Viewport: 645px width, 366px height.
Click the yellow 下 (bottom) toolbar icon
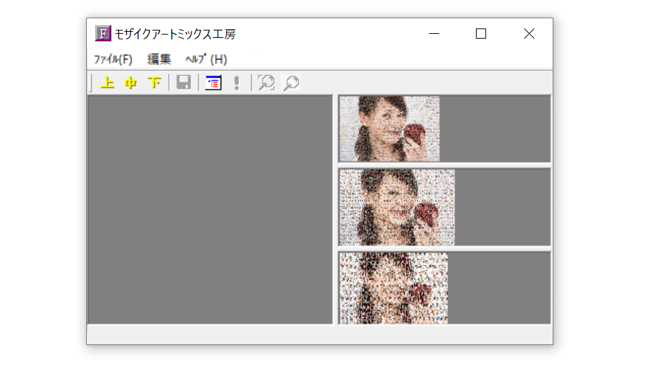click(154, 83)
